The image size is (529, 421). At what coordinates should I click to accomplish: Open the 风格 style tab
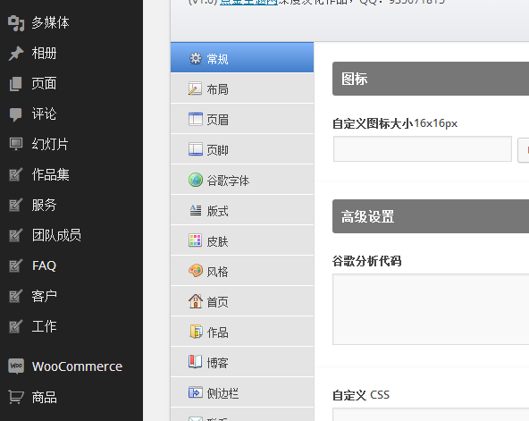click(242, 271)
